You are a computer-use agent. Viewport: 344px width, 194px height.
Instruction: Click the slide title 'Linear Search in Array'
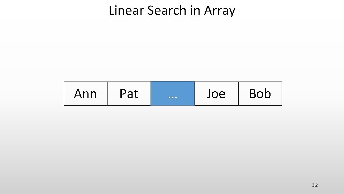pos(172,10)
